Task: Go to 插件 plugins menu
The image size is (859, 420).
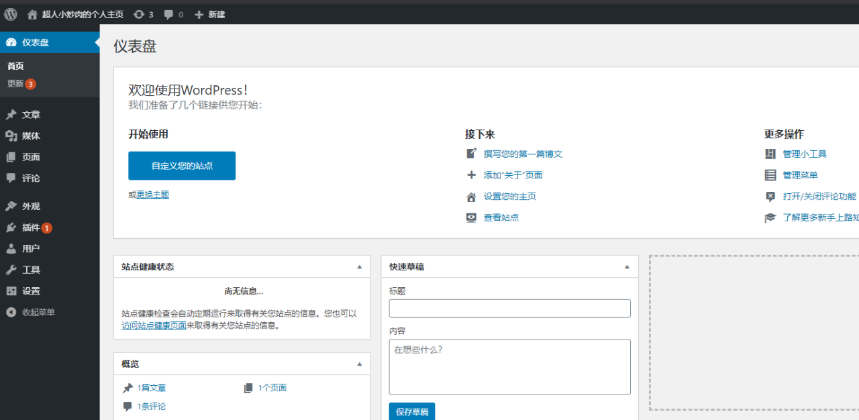Action: pos(31,227)
